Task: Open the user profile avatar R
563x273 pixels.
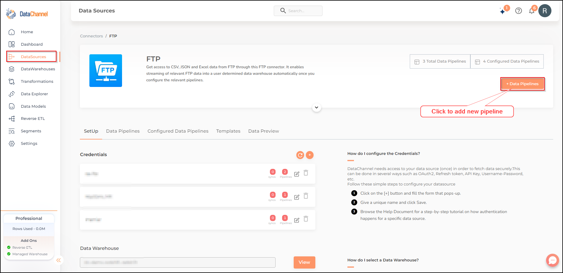Action: click(545, 11)
